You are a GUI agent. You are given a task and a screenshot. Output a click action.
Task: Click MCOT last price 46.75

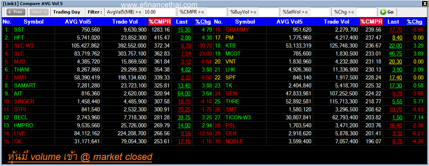395,53
